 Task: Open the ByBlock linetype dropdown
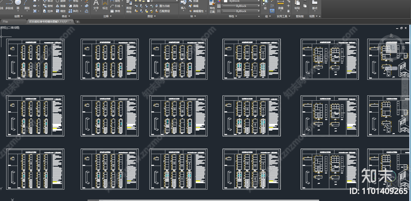coord(241,11)
